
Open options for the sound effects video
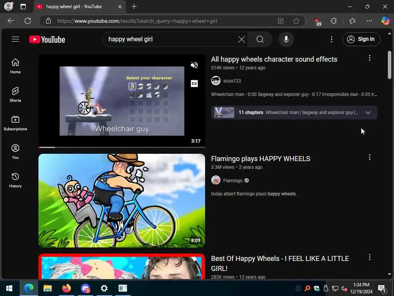click(369, 58)
